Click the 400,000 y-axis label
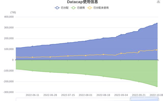The height and width of the screenshot is (101, 163). (x=9, y=17)
